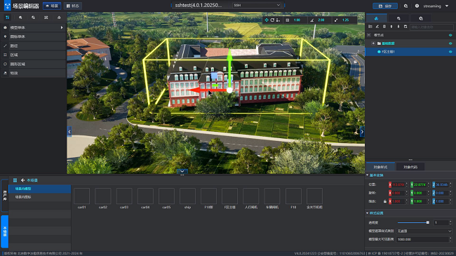Click the grid view icon above asset list
This screenshot has width=456, height=256.
[15, 180]
